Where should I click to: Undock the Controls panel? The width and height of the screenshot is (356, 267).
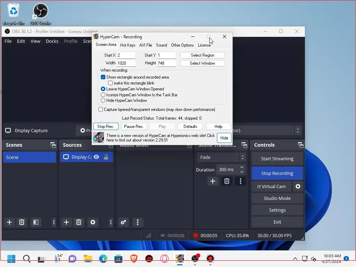301,145
